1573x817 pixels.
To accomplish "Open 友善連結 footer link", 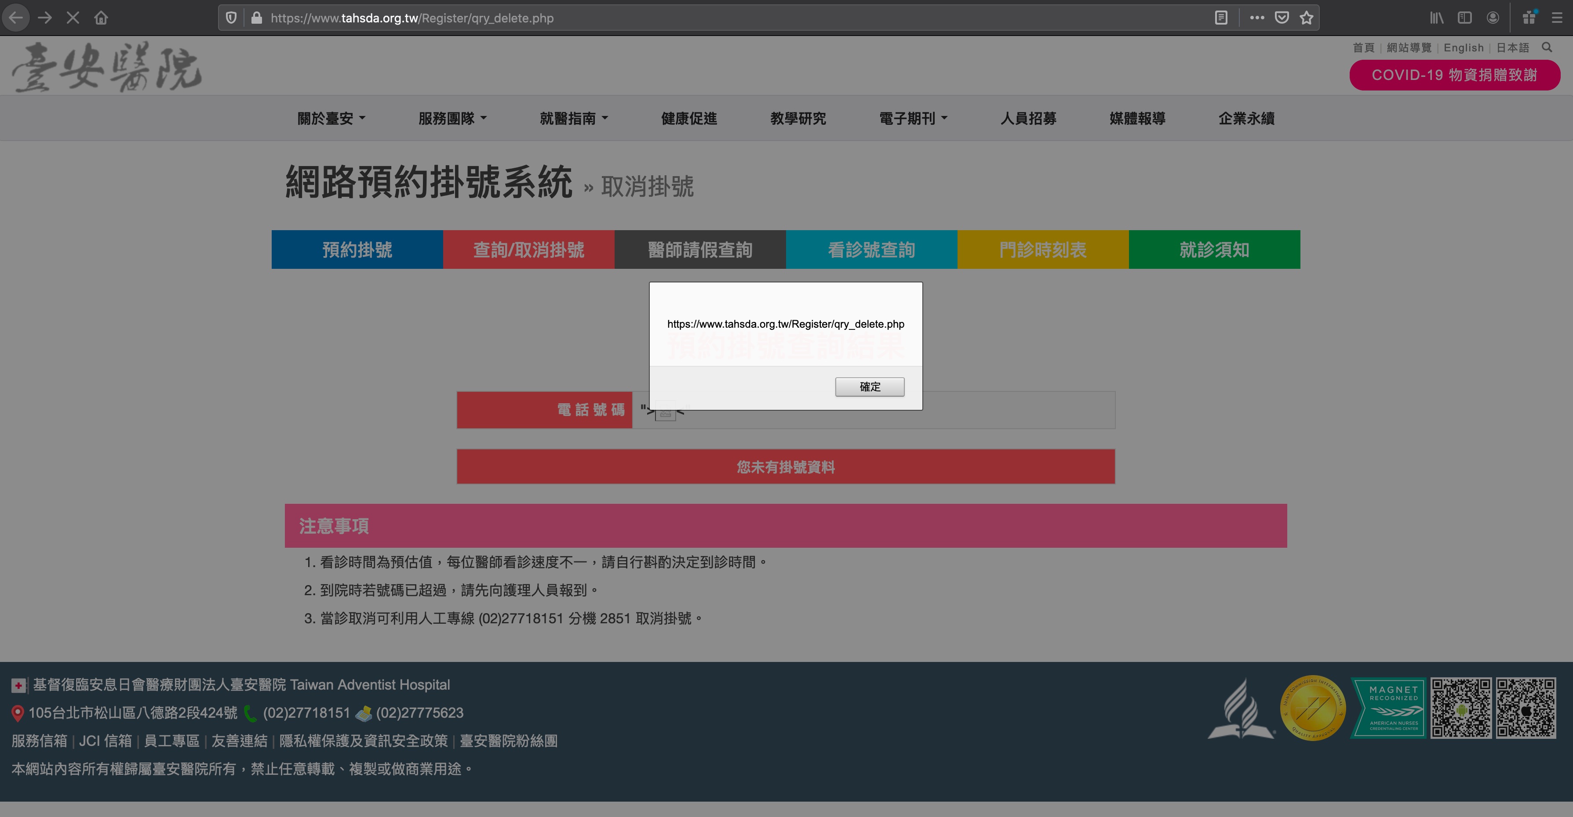I will pyautogui.click(x=239, y=741).
